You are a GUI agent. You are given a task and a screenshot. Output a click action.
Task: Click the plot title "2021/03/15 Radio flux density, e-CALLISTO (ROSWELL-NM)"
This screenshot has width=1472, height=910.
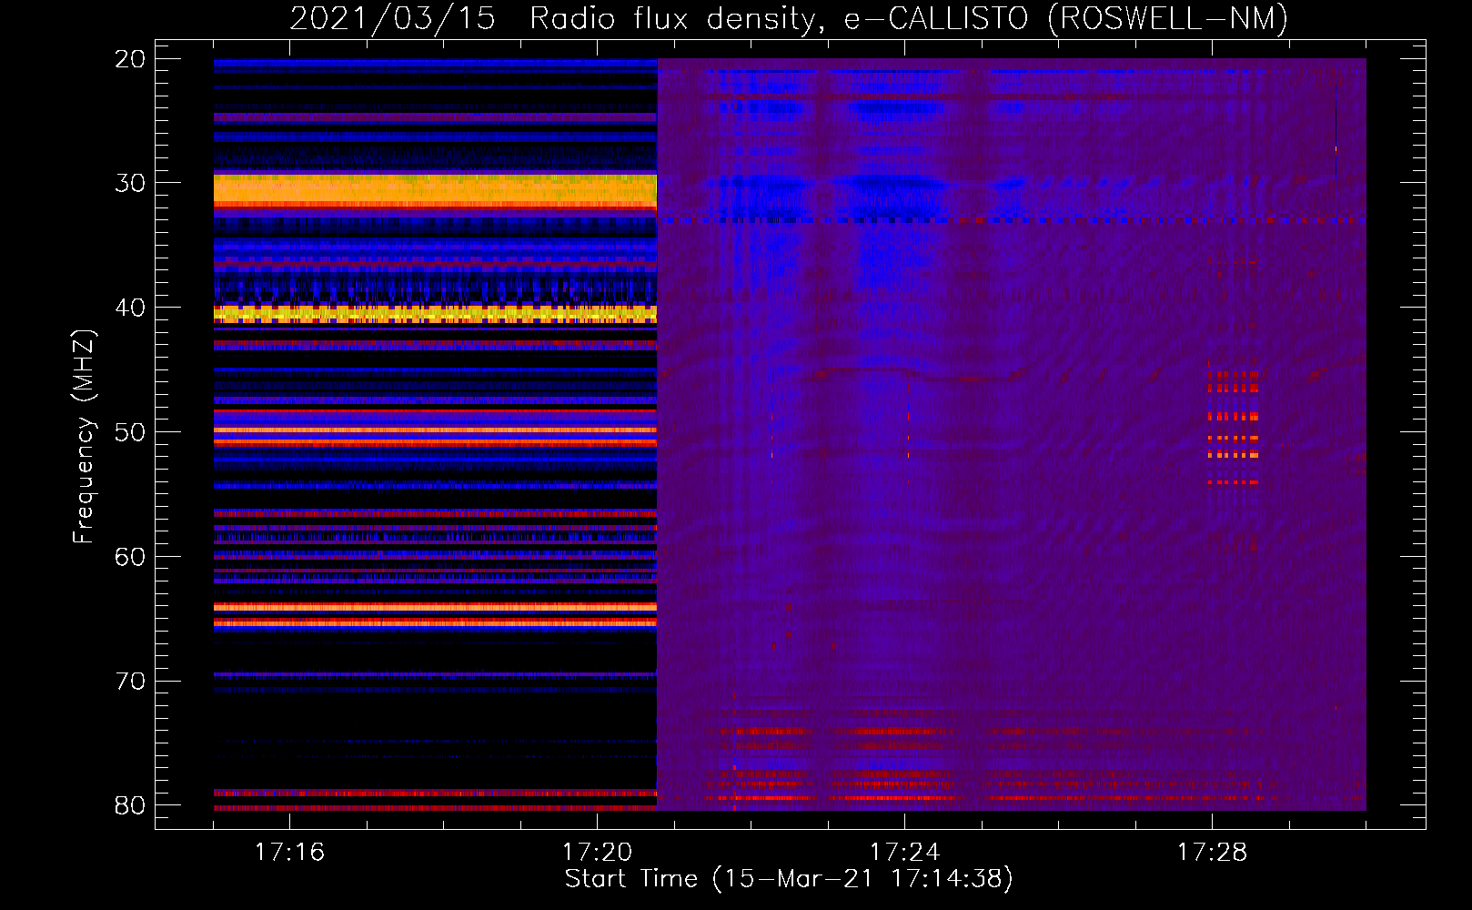(789, 18)
